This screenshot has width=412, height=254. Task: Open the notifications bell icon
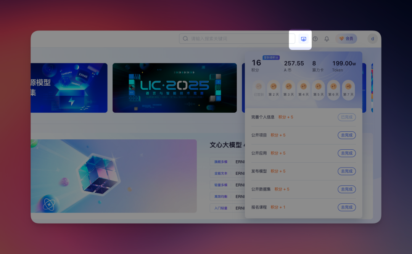(327, 39)
